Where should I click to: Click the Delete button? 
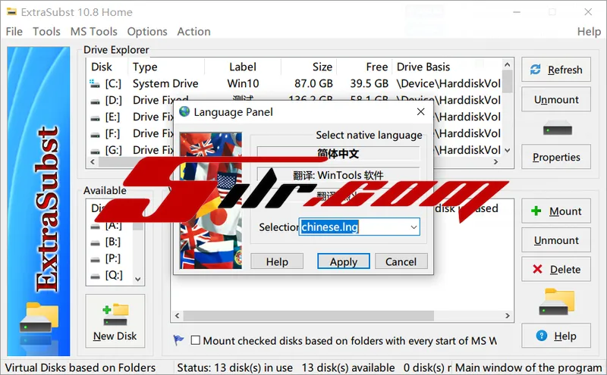(x=556, y=269)
